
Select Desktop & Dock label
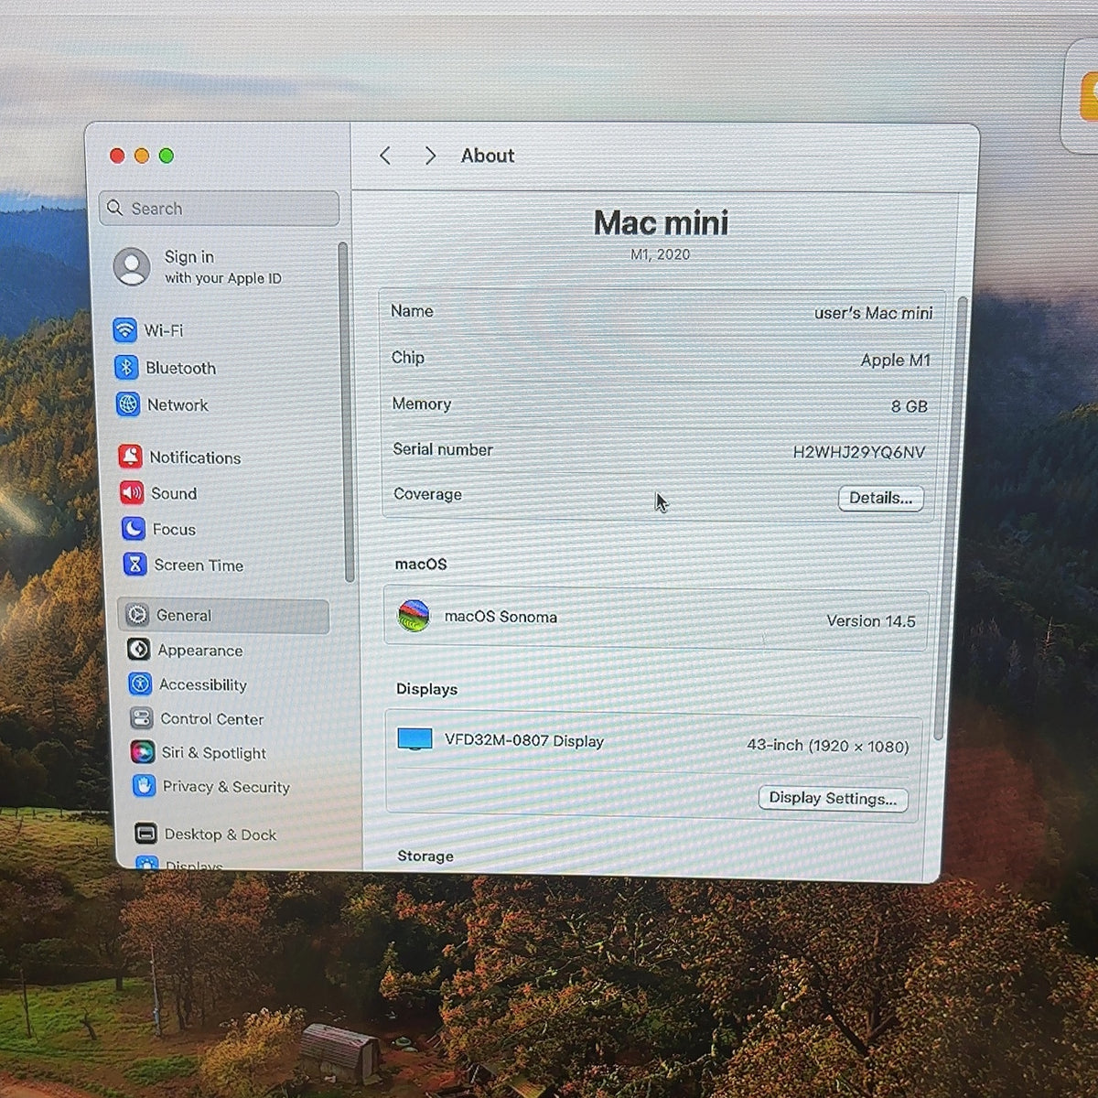(x=221, y=834)
